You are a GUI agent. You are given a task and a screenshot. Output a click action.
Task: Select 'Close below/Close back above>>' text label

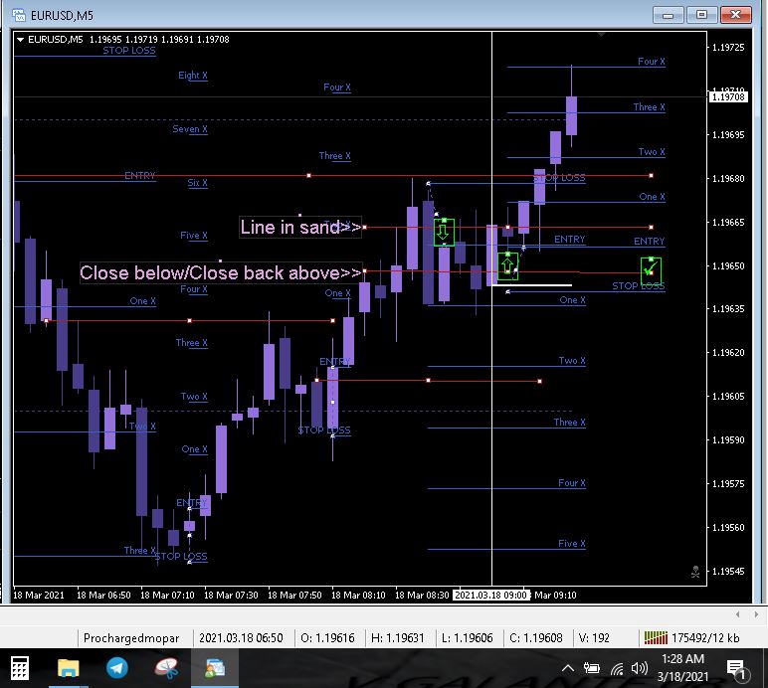221,273
